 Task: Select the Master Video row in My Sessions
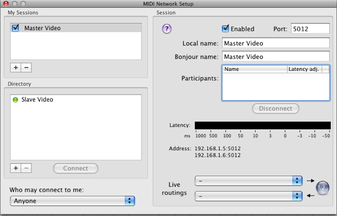[76, 28]
